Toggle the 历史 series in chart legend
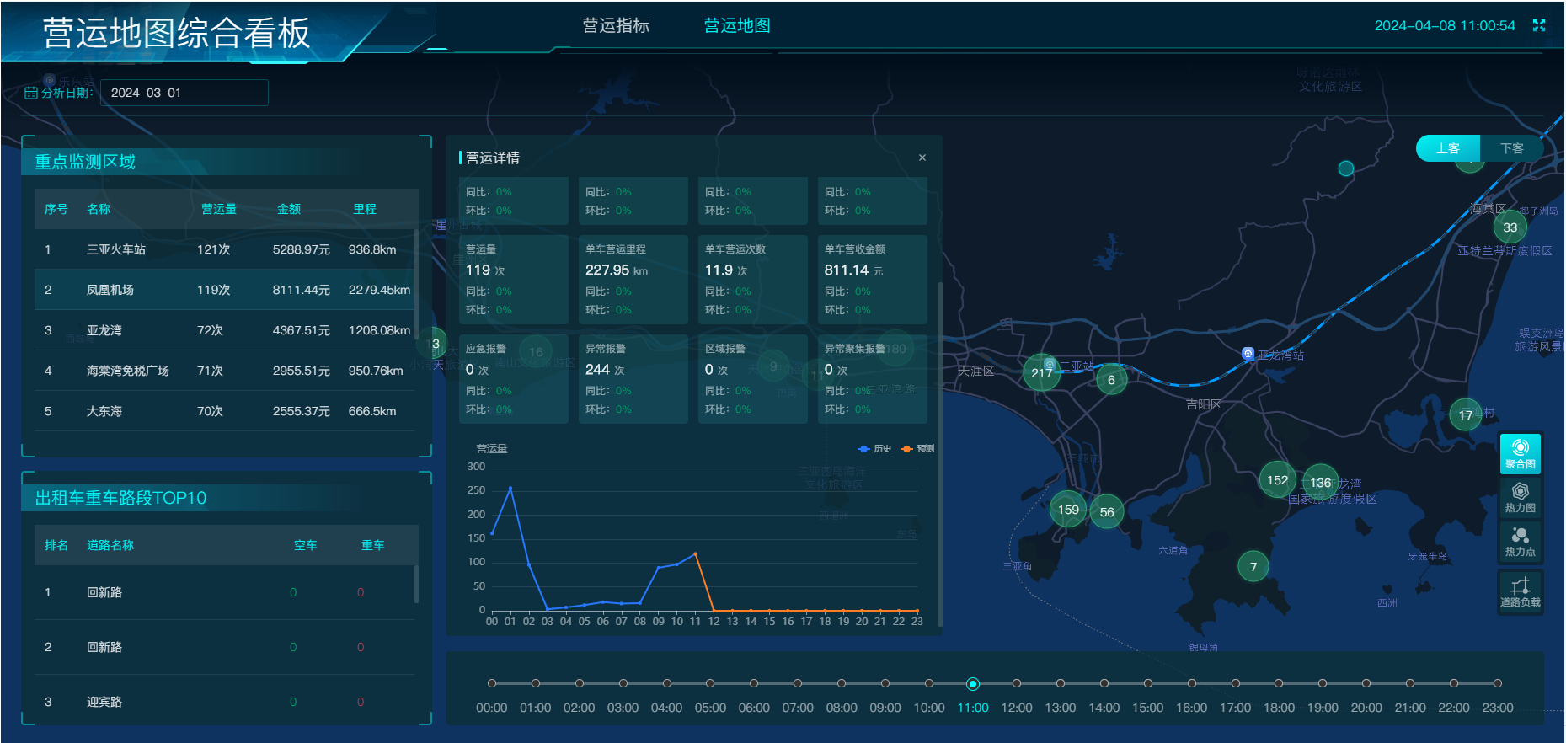 (874, 449)
